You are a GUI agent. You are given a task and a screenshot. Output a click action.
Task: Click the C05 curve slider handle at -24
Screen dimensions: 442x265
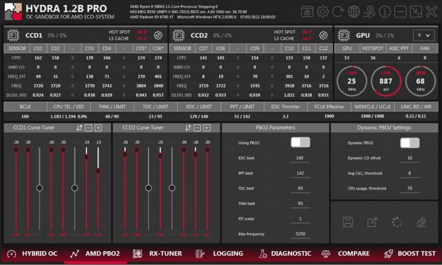(x=86, y=157)
